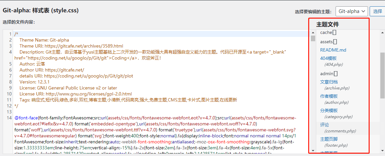The height and width of the screenshot is (156, 385).
Task: Click the (archive.php) filename text
Action: [x=337, y=88]
